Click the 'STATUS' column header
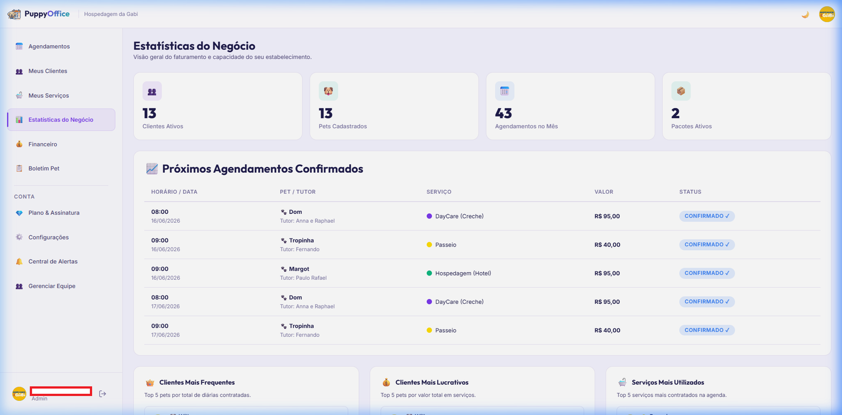The height and width of the screenshot is (415, 842). (x=690, y=192)
